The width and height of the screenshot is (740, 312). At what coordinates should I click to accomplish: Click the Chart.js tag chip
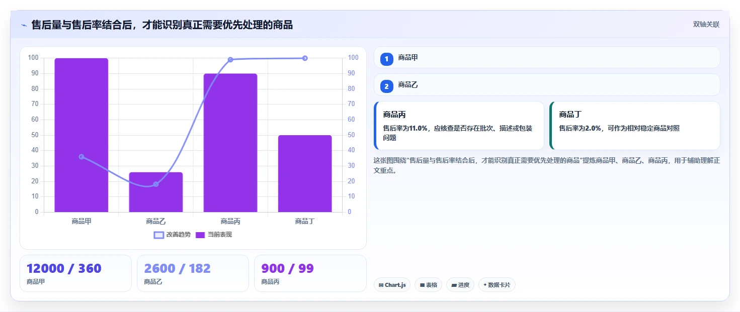tap(392, 285)
